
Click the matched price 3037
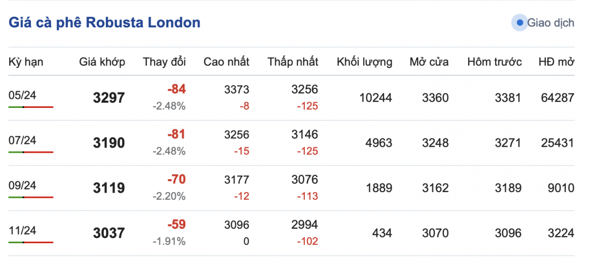pos(109,233)
